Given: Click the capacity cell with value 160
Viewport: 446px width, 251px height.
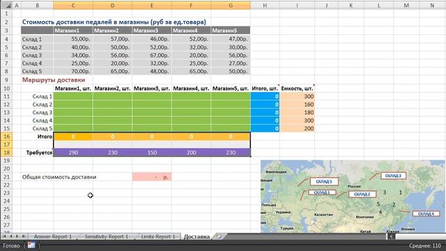Looking at the screenshot, I should click(x=297, y=105).
